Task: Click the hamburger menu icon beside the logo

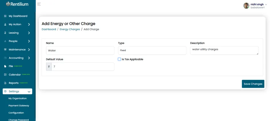Action: (39, 4)
